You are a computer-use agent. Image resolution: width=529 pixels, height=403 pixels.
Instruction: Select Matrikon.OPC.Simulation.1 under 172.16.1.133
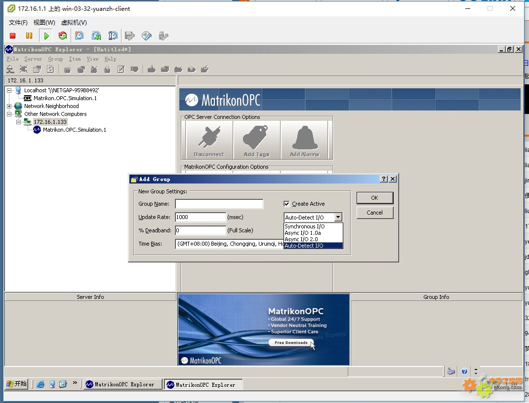(x=75, y=130)
